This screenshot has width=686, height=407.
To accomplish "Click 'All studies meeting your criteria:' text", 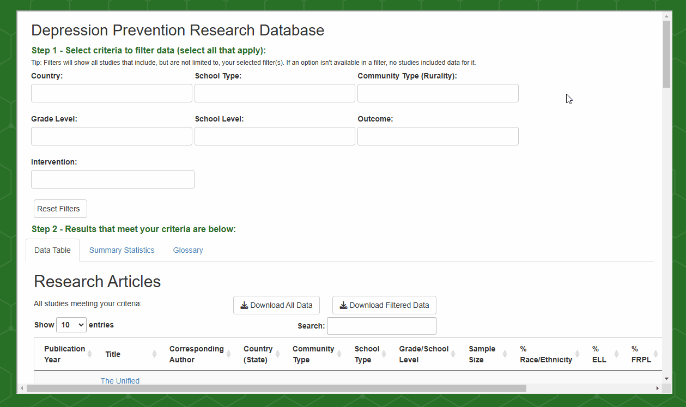I will pyautogui.click(x=88, y=303).
